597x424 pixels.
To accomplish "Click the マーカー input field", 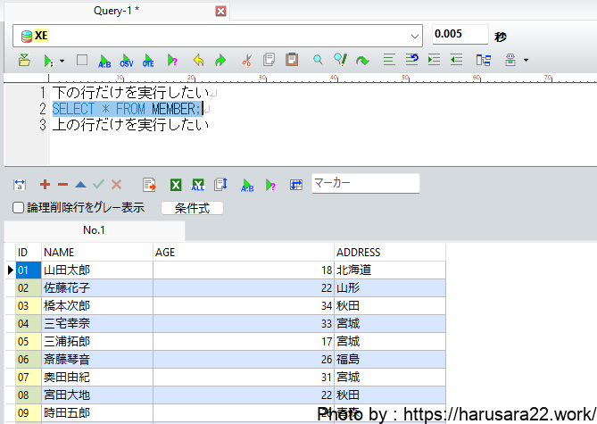I will coord(365,183).
